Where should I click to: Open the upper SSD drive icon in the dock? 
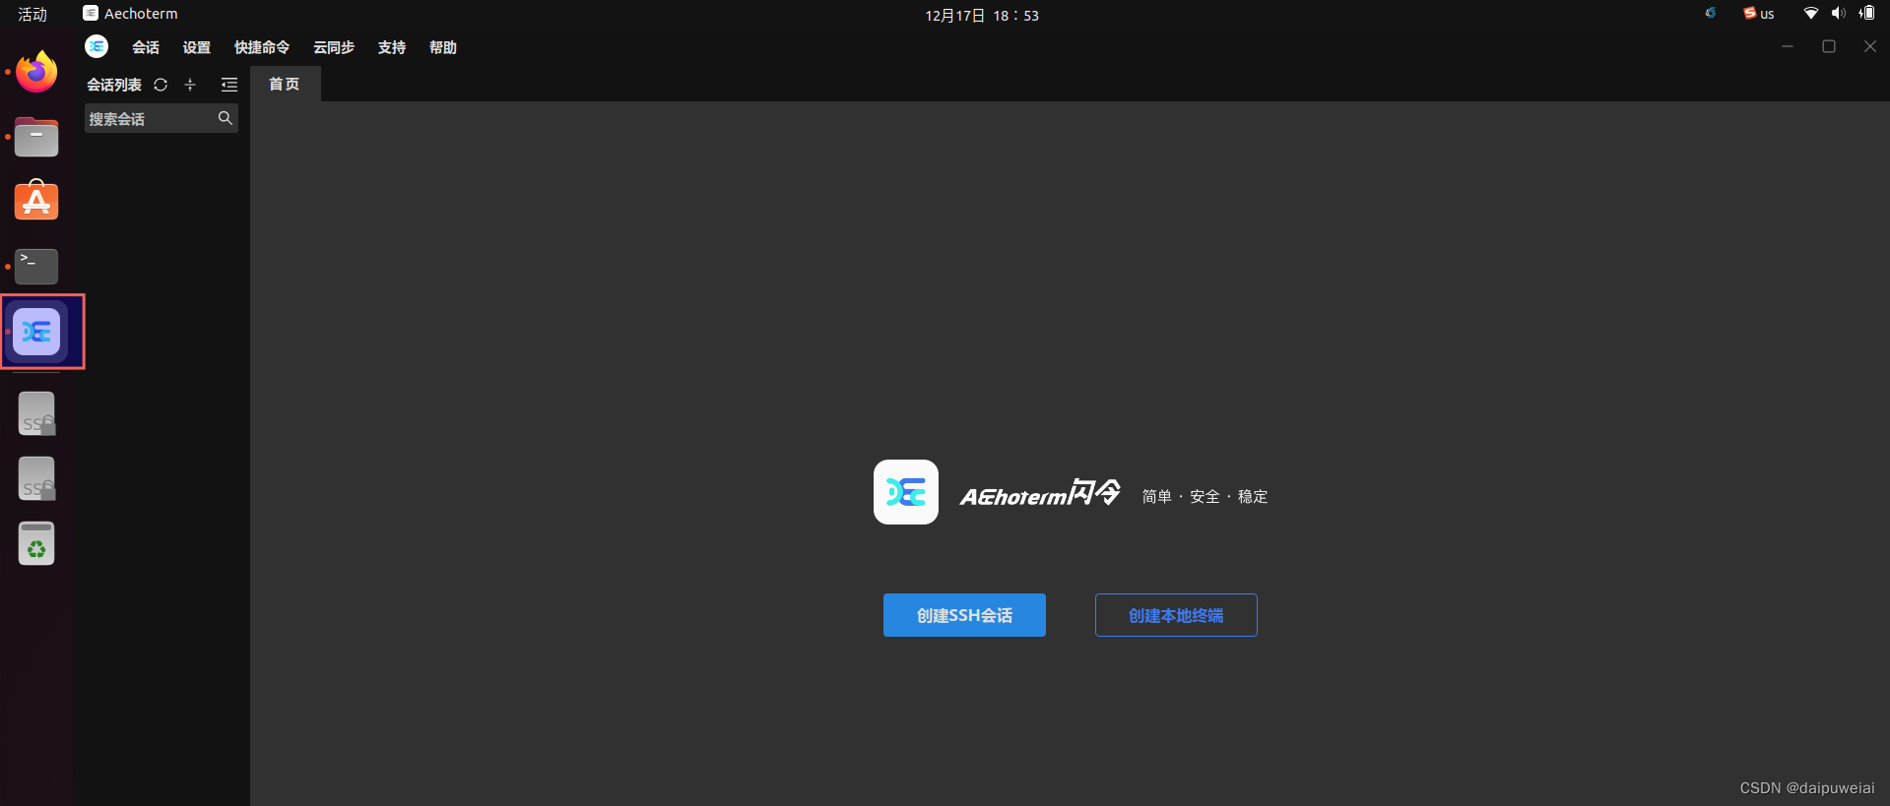pyautogui.click(x=36, y=413)
